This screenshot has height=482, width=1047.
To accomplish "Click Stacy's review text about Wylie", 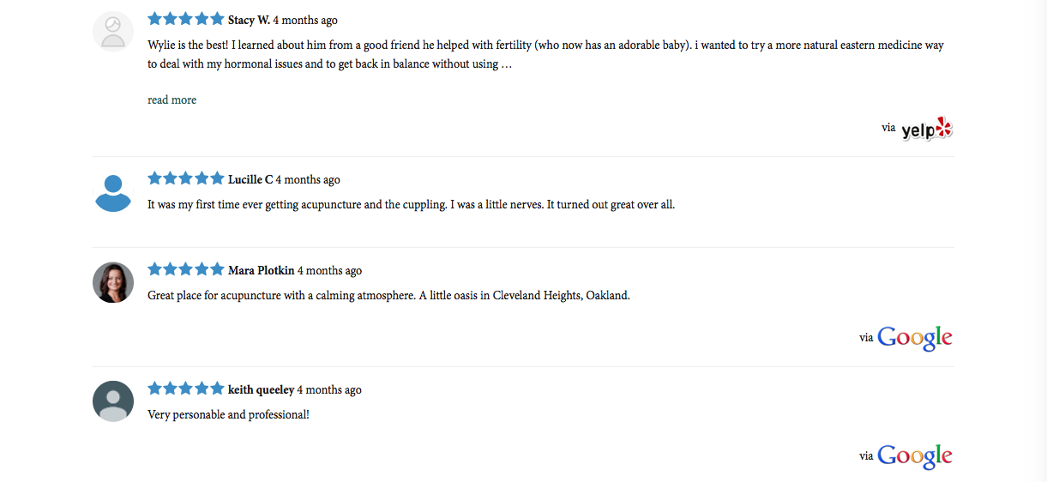I will (545, 54).
